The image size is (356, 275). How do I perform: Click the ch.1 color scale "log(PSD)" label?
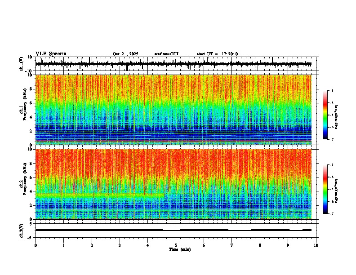point(337,117)
